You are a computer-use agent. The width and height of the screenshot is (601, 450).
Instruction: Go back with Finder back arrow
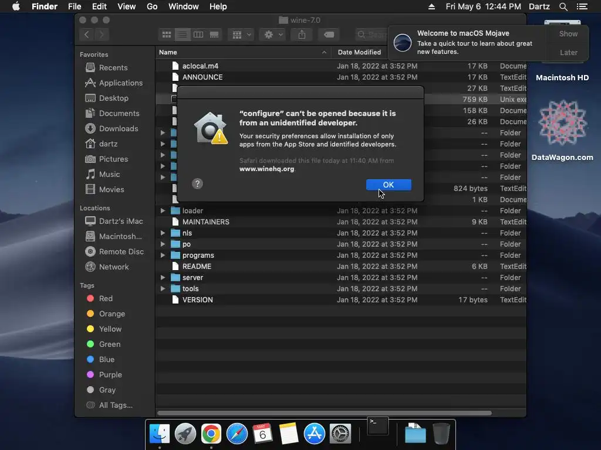(x=87, y=35)
